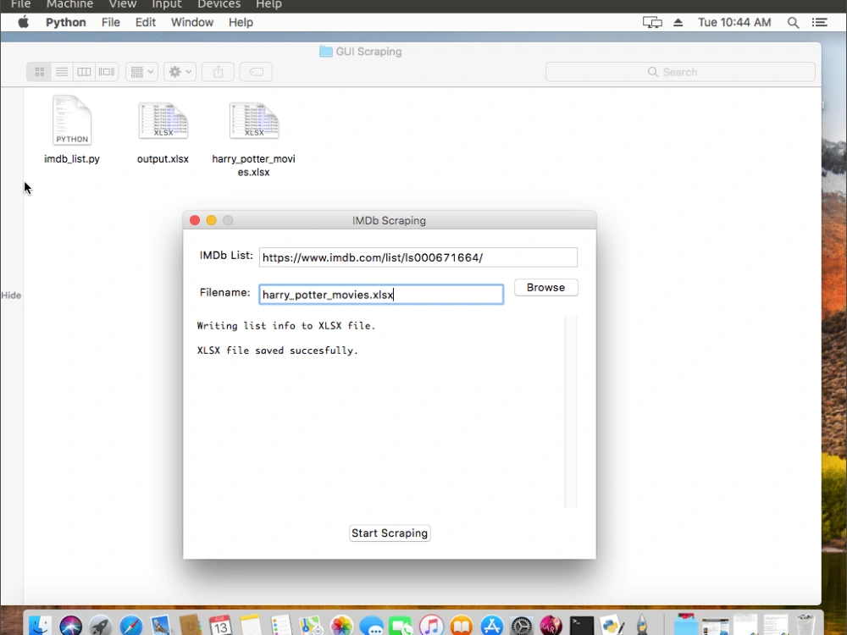Open the Apple menu
This screenshot has width=847, height=635.
click(23, 22)
